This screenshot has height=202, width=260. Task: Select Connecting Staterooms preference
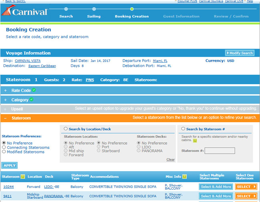pyautogui.click(x=4, y=147)
